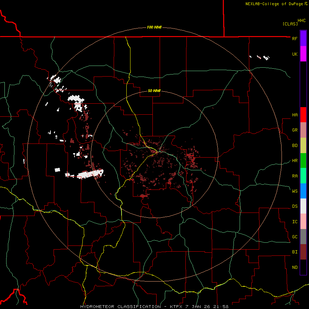The width and height of the screenshot is (309, 309).
Task: Click the '7 JAN 26' date text
Action: click(x=198, y=307)
